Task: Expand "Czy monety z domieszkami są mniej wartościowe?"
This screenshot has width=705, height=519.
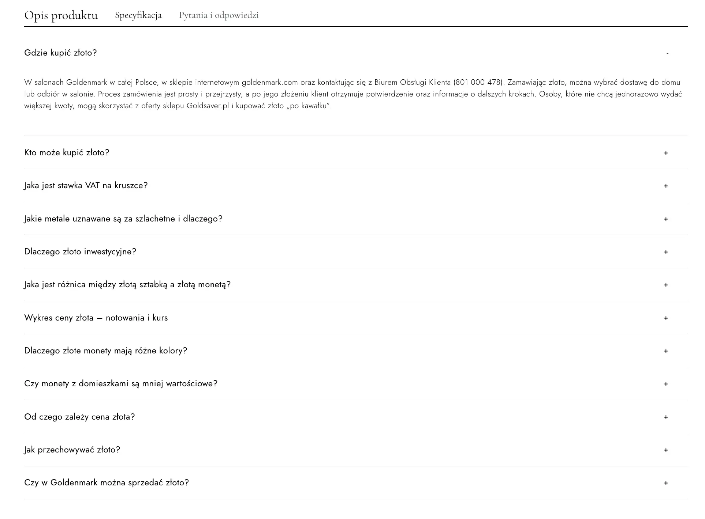Action: tap(666, 383)
